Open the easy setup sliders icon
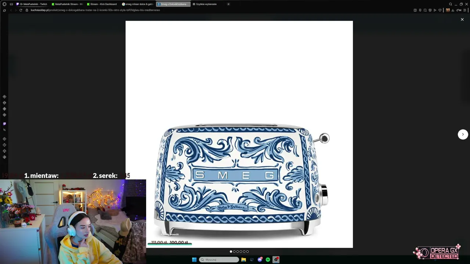This screenshot has height=264, width=470. click(465, 10)
